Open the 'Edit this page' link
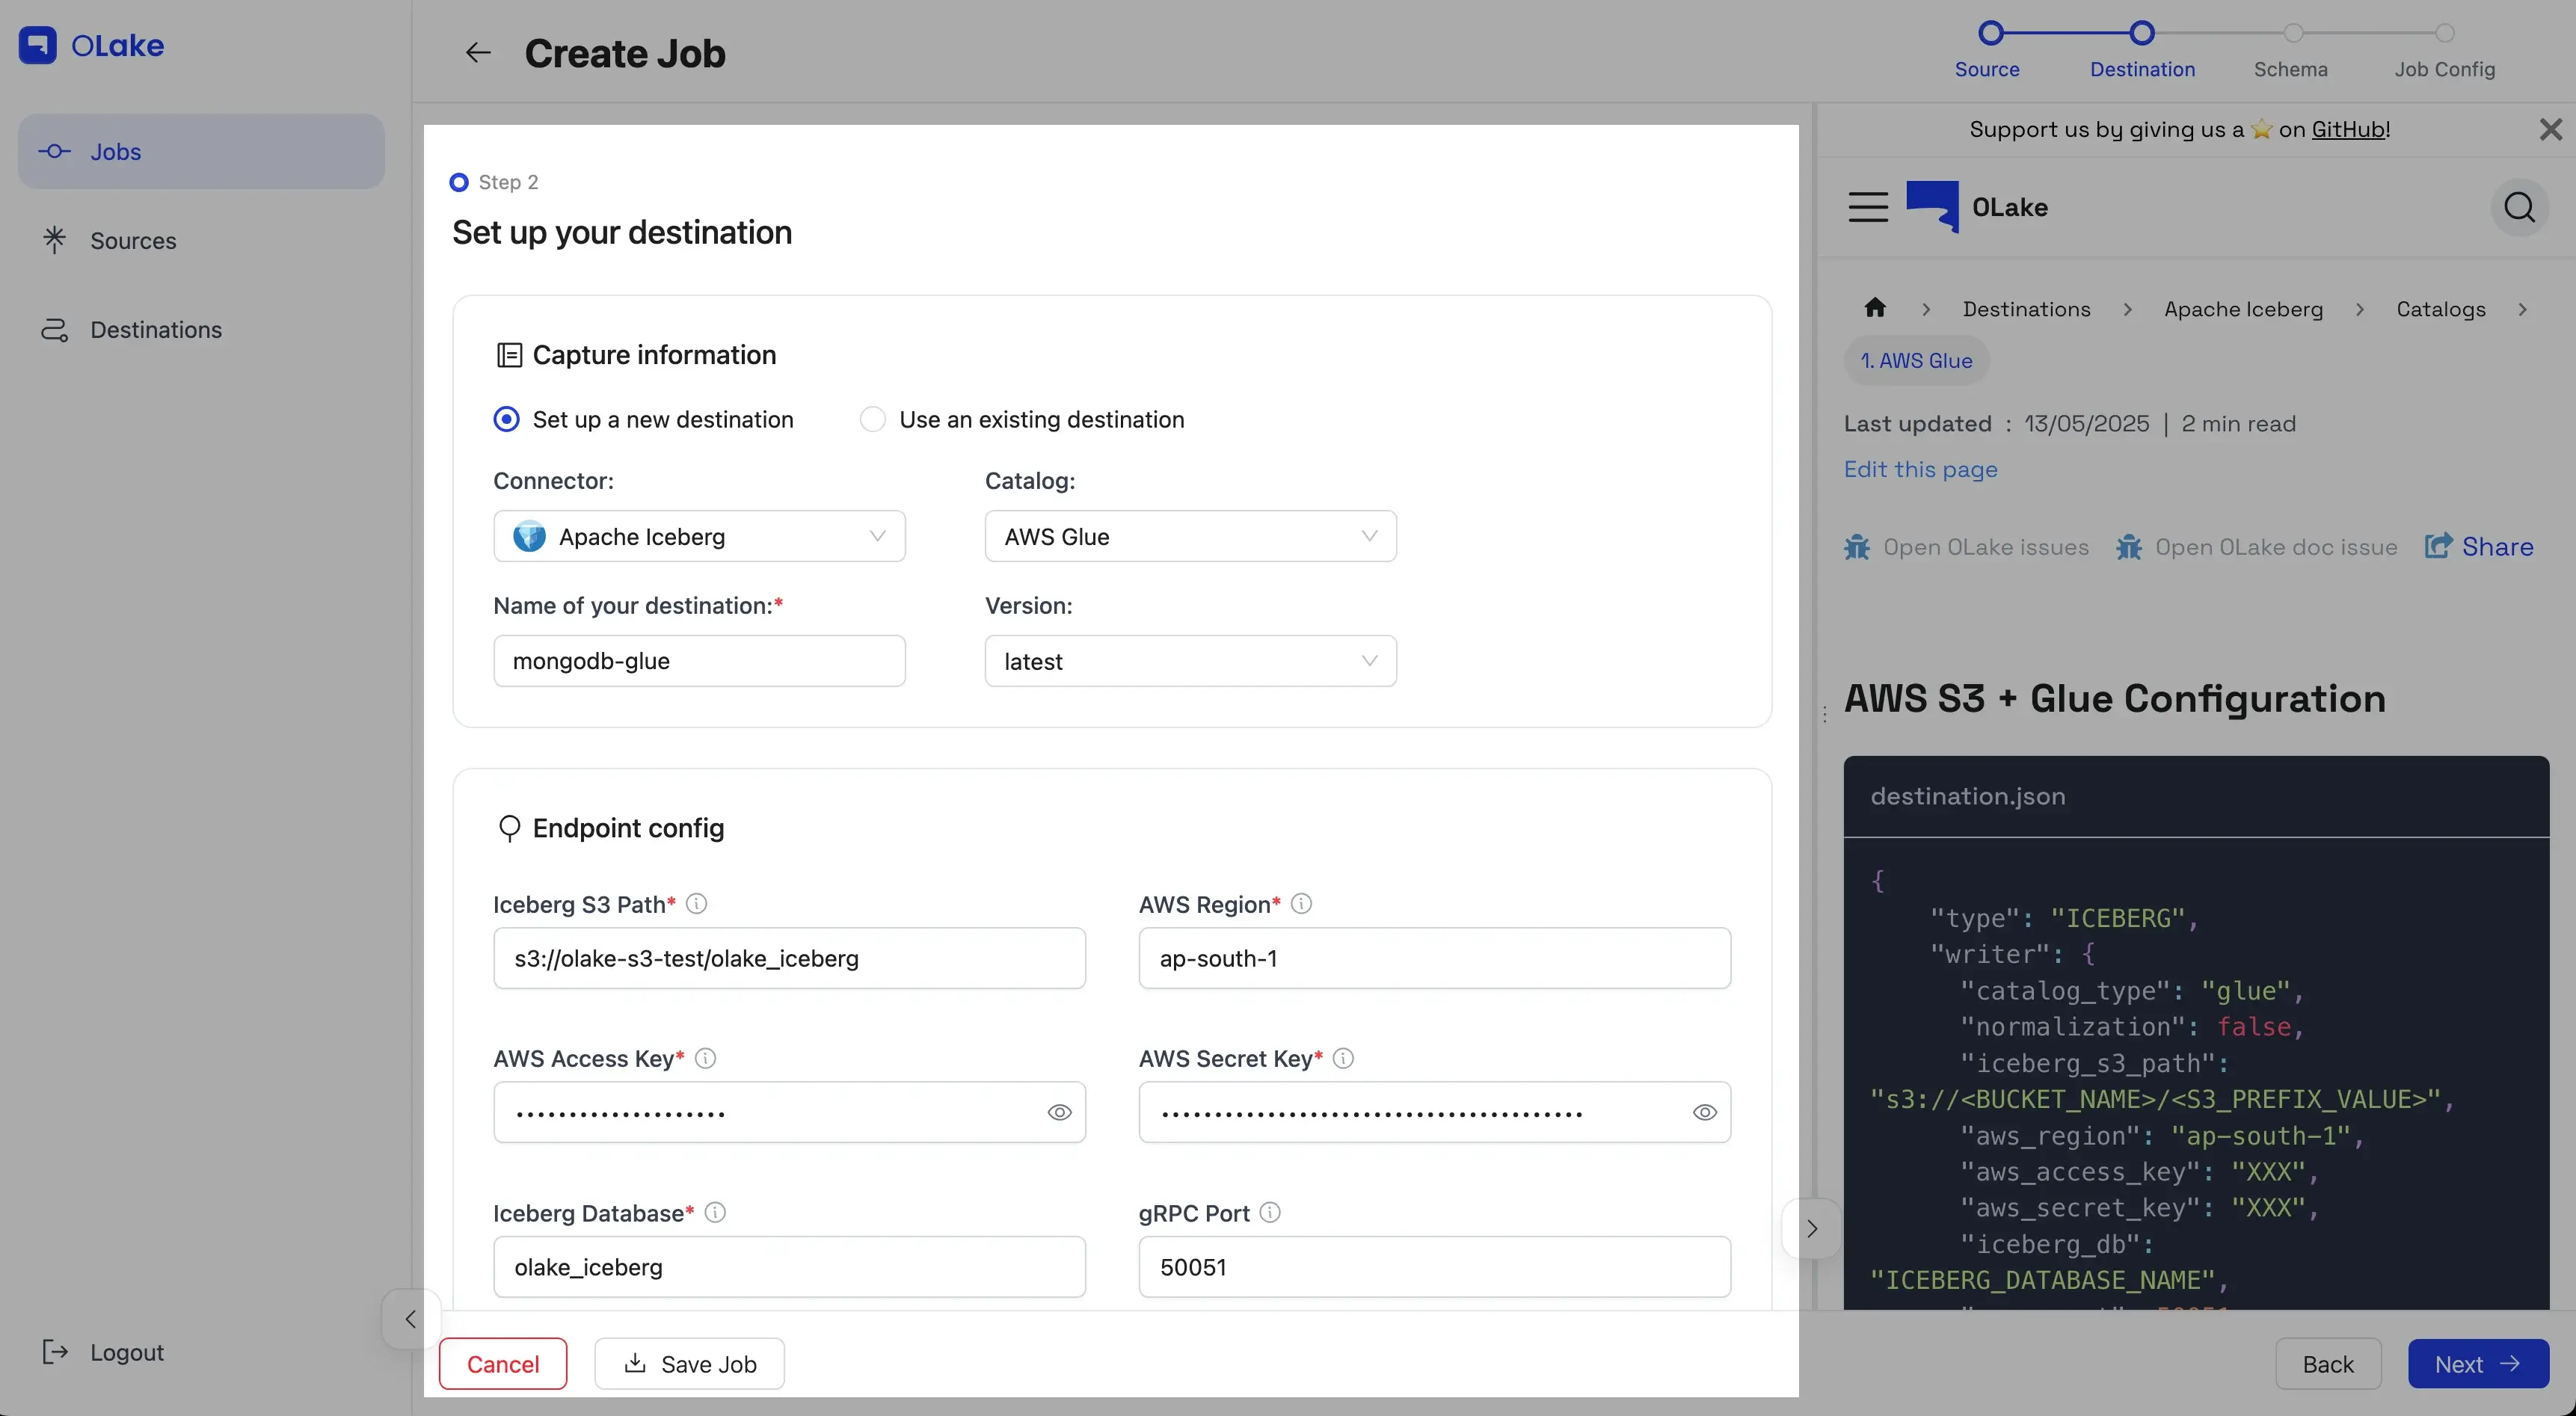2576x1416 pixels. [1920, 469]
